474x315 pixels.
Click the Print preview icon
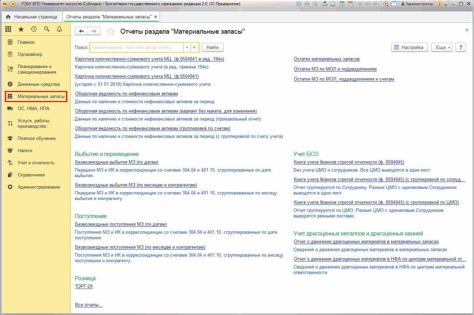pyautogui.click(x=315, y=4)
